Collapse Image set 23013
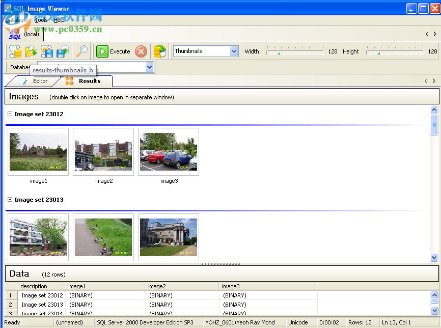Viewport: 441px width, 328px height. click(x=9, y=200)
